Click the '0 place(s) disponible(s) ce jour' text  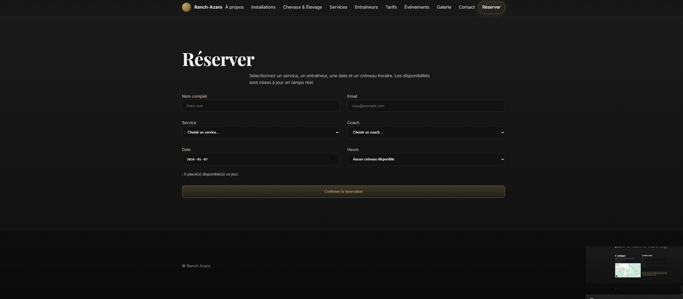[x=210, y=174]
